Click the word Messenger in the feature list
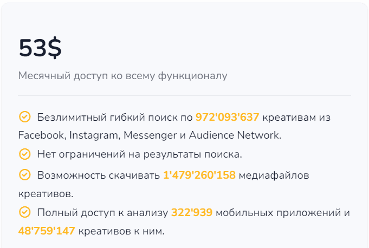The height and width of the screenshot is (248, 369). point(150,135)
